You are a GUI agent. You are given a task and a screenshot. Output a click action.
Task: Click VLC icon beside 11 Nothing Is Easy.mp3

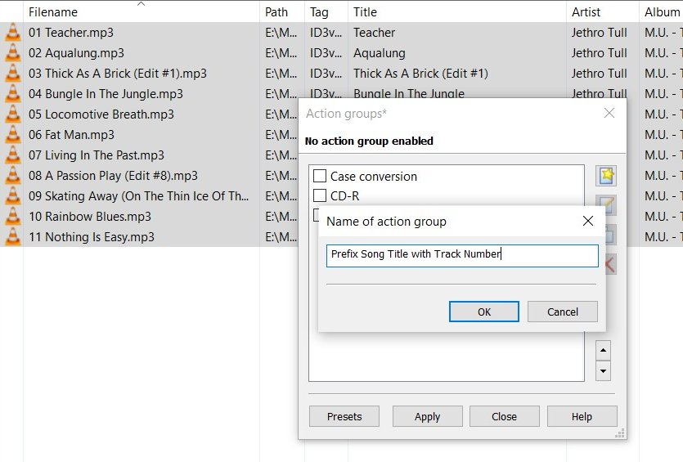point(12,237)
